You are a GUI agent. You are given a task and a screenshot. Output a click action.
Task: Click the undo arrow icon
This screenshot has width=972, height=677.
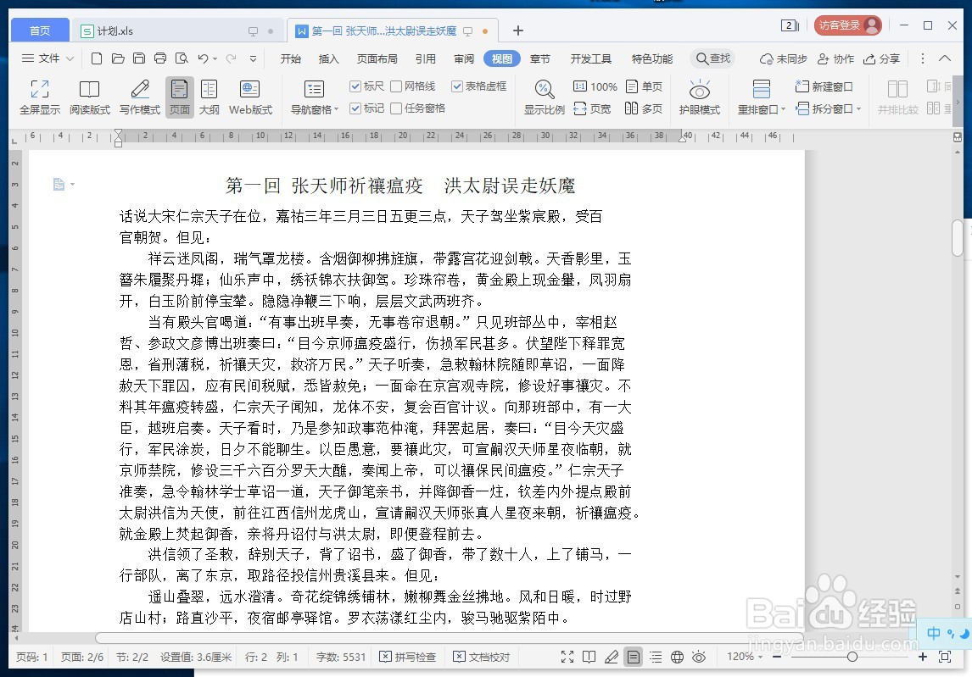[203, 58]
